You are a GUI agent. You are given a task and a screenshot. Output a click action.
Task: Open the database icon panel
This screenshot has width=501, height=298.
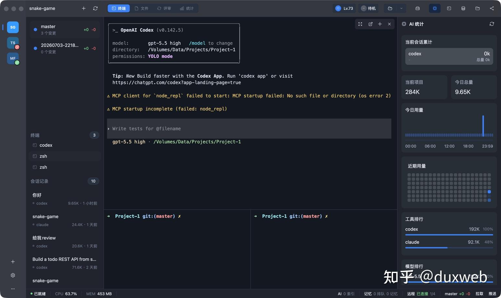coord(463,8)
